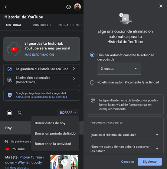The width and height of the screenshot is (167, 169).
Task: Open the iPhone teardown video thumbnail
Action: [64, 162]
